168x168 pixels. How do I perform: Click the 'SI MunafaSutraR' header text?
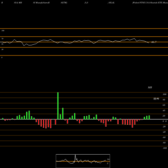(x=41, y=3)
